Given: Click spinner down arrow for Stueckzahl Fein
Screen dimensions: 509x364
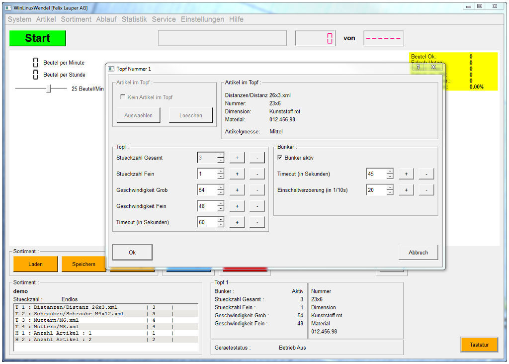Looking at the screenshot, I should [x=221, y=177].
